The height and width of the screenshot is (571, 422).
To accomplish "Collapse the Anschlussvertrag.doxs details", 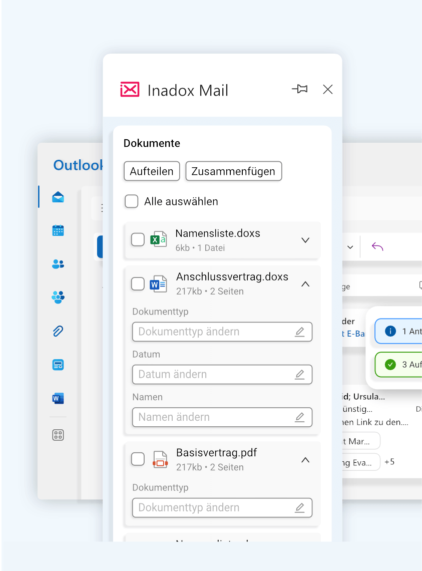I will (305, 284).
